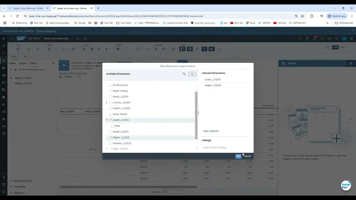Add new page with plus button
The height and width of the screenshot is (200, 356).
point(25,56)
